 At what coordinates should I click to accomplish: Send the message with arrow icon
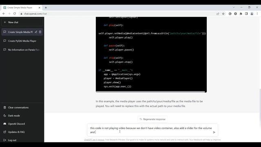pos(214,132)
